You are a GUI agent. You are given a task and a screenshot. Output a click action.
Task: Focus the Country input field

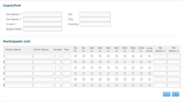[95, 24]
